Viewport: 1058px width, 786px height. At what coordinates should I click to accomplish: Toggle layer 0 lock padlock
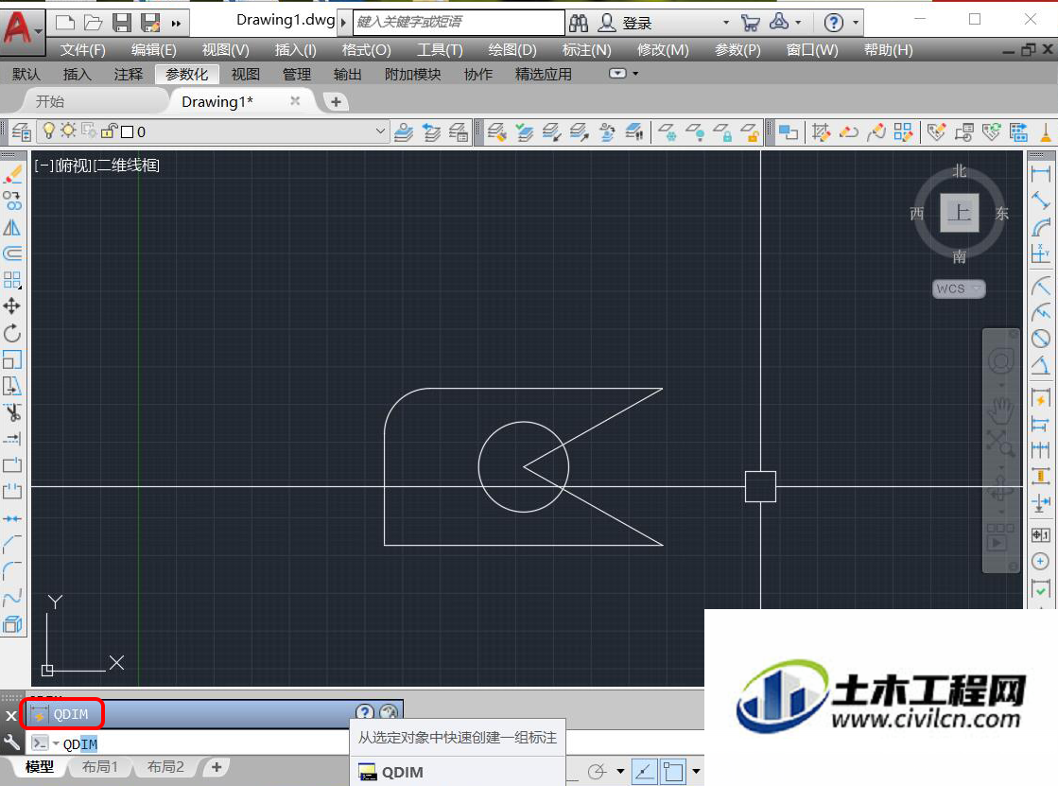point(109,131)
